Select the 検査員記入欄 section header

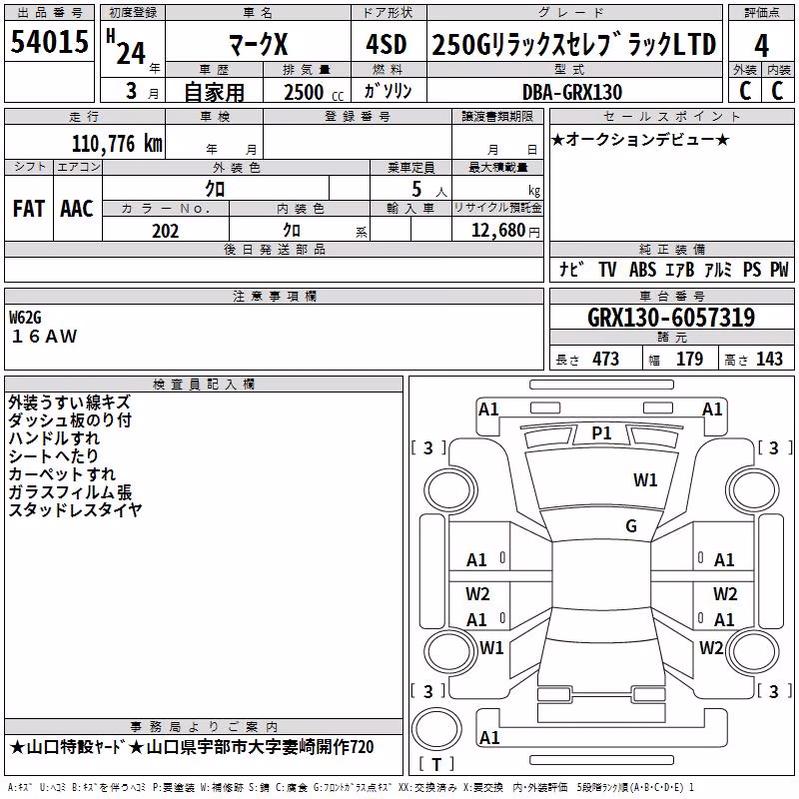pos(204,384)
